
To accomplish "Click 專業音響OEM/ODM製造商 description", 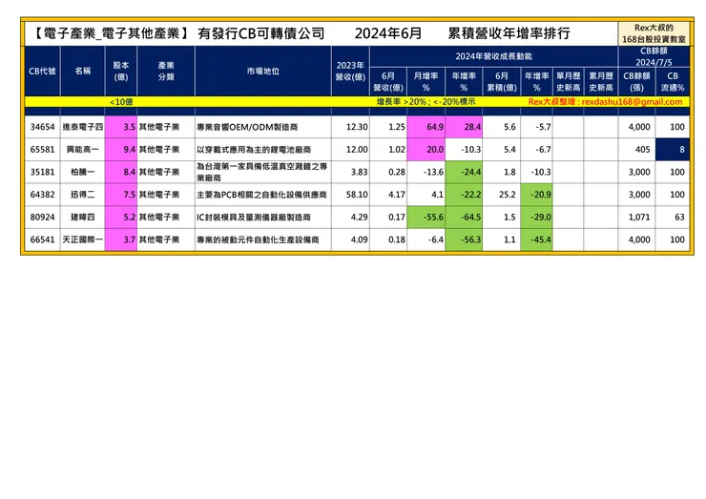I will click(x=247, y=127).
